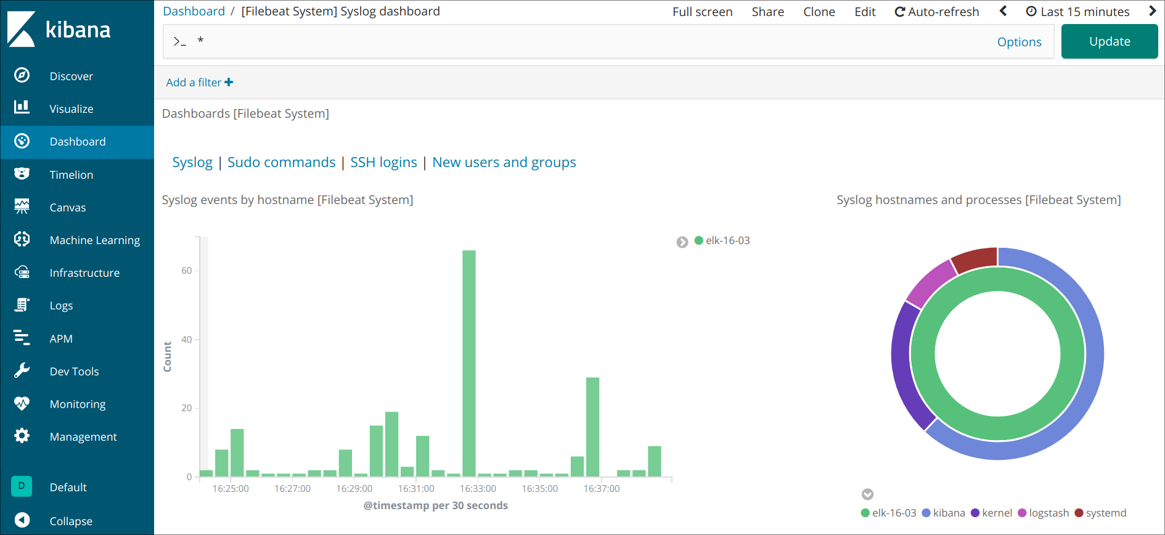Click the Default space avatar icon
Screen dimensions: 1165x535
pos(22,486)
